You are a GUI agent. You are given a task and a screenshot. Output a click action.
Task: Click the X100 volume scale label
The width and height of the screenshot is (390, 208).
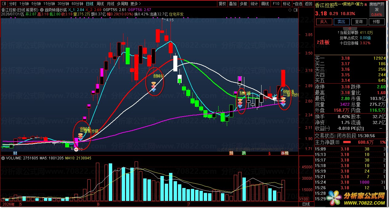(304, 199)
